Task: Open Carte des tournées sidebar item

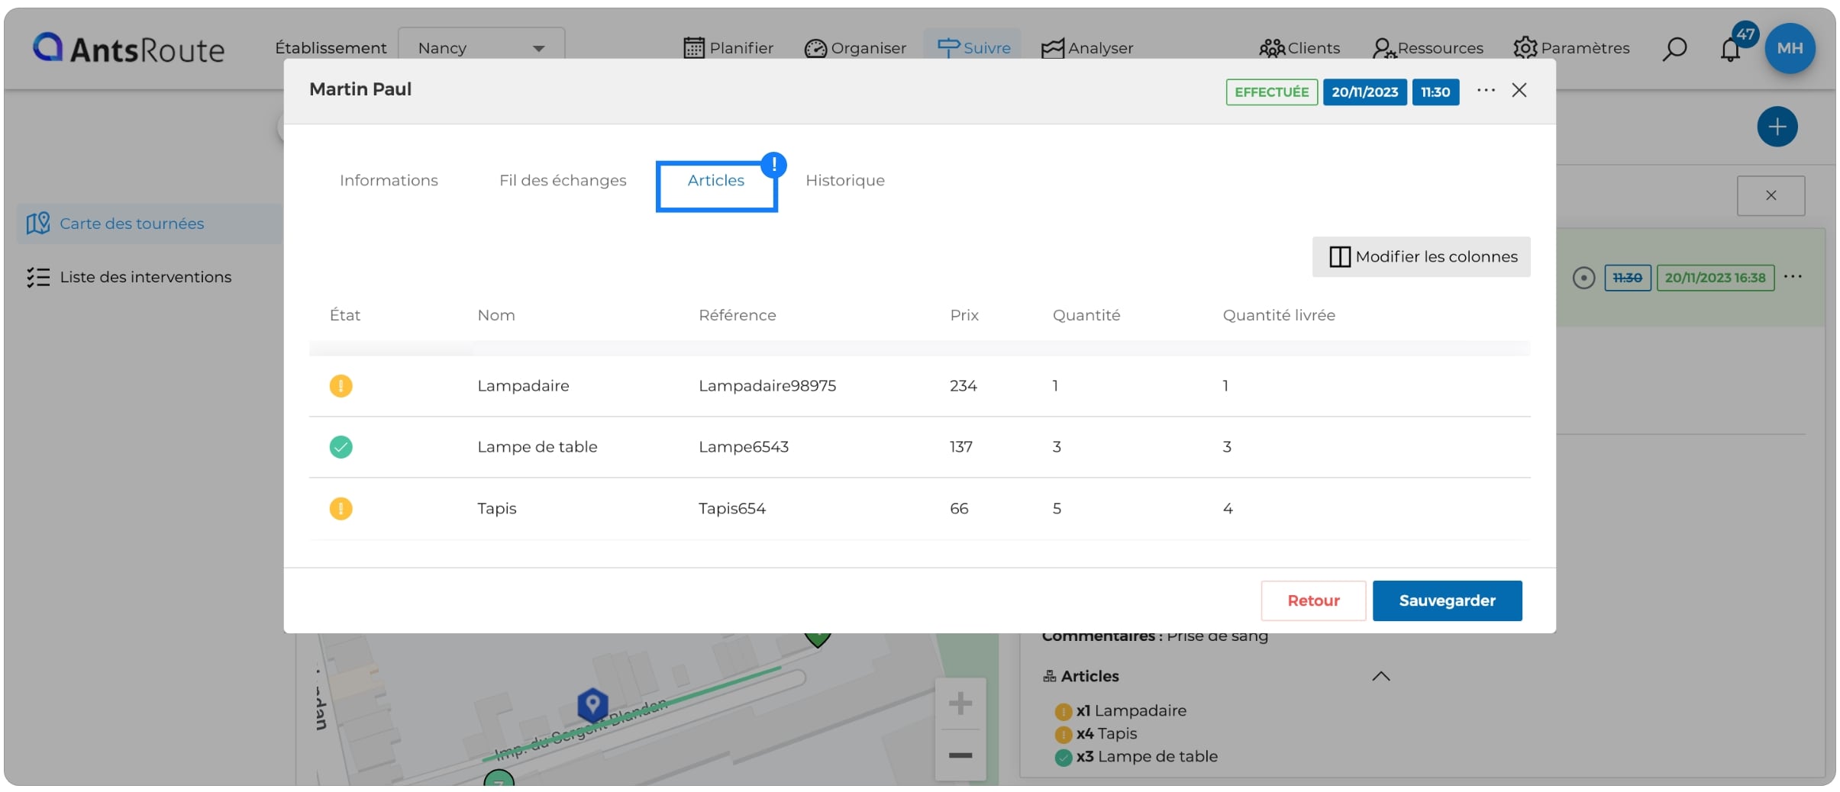Action: pos(150,224)
